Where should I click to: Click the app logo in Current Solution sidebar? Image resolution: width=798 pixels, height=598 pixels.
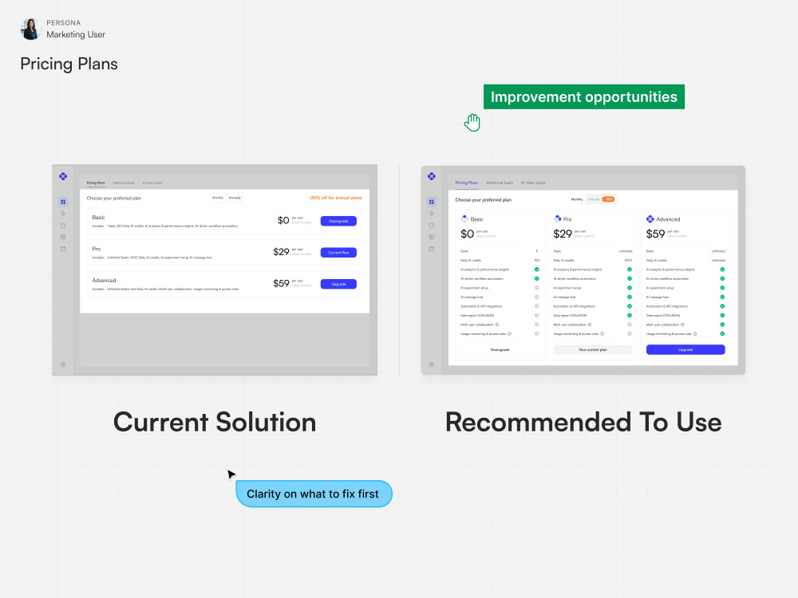(63, 176)
